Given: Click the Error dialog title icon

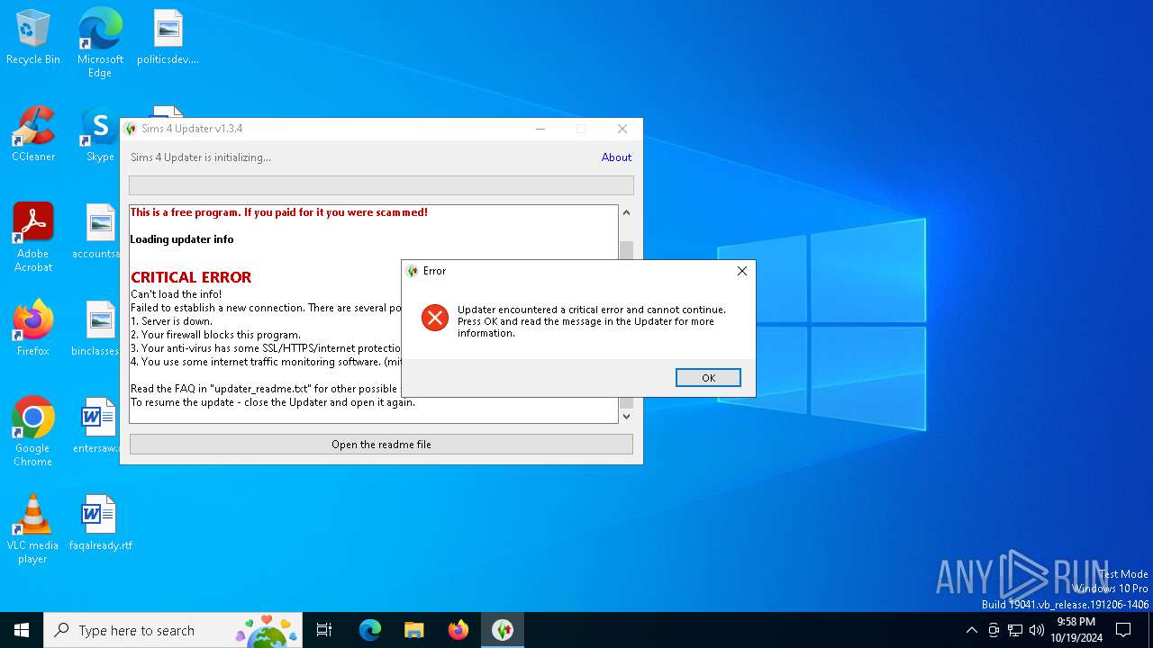Looking at the screenshot, I should coord(413,271).
